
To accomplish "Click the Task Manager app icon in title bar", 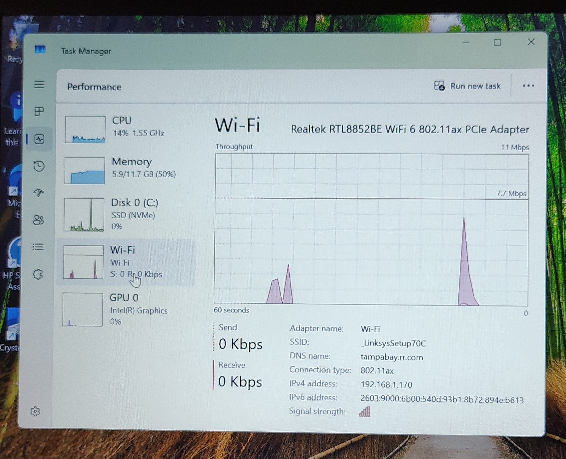I will coord(40,49).
